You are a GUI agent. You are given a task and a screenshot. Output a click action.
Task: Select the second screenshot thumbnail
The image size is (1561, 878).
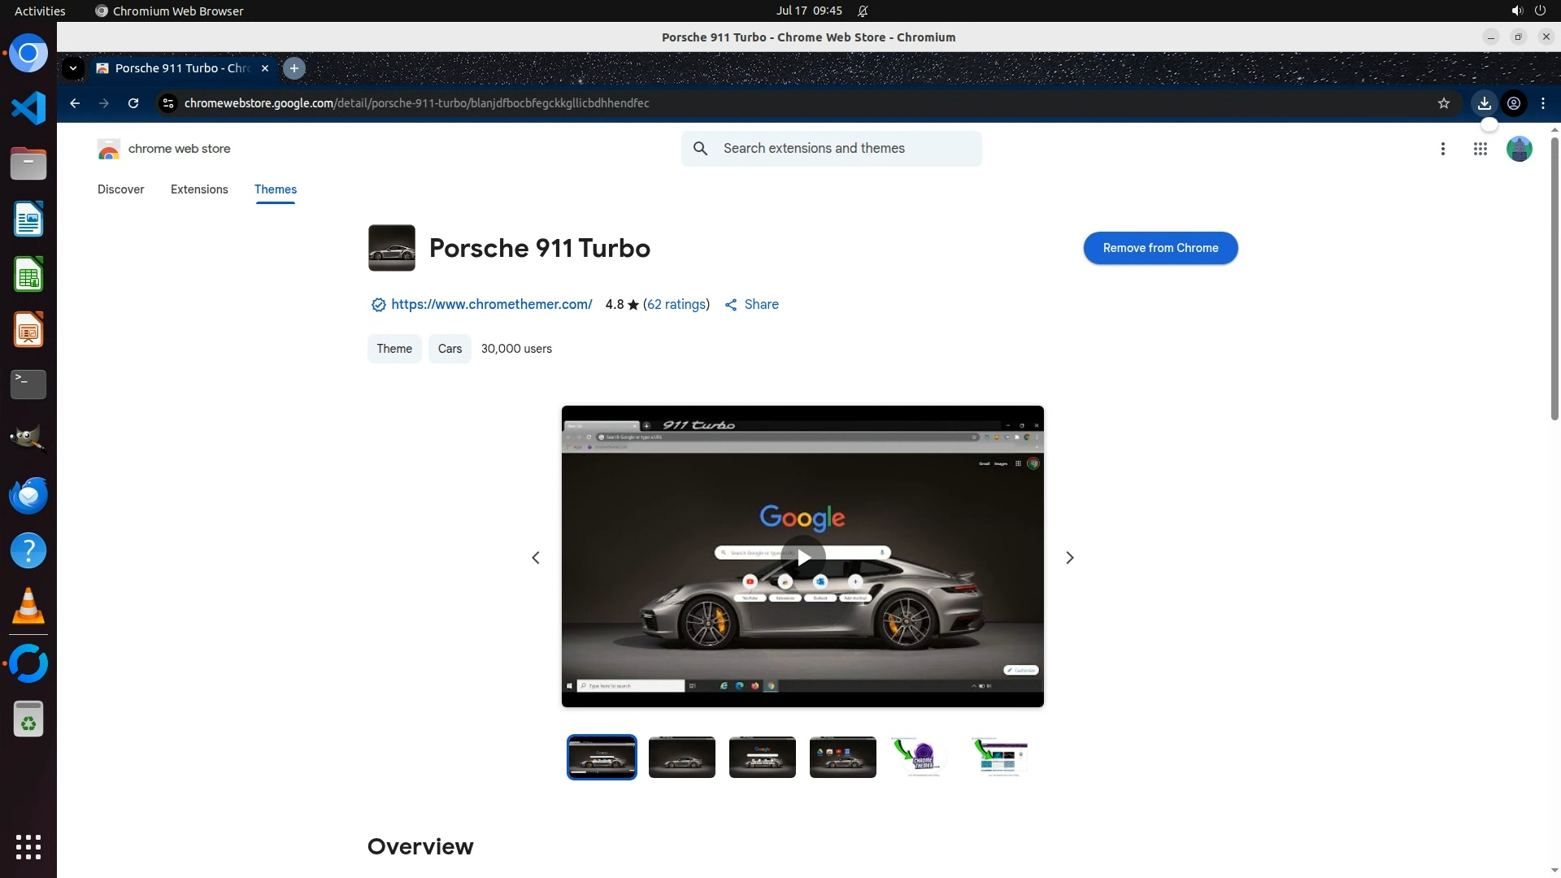681,757
